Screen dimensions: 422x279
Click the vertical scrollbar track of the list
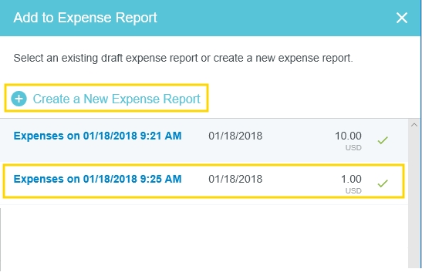[x=414, y=197]
